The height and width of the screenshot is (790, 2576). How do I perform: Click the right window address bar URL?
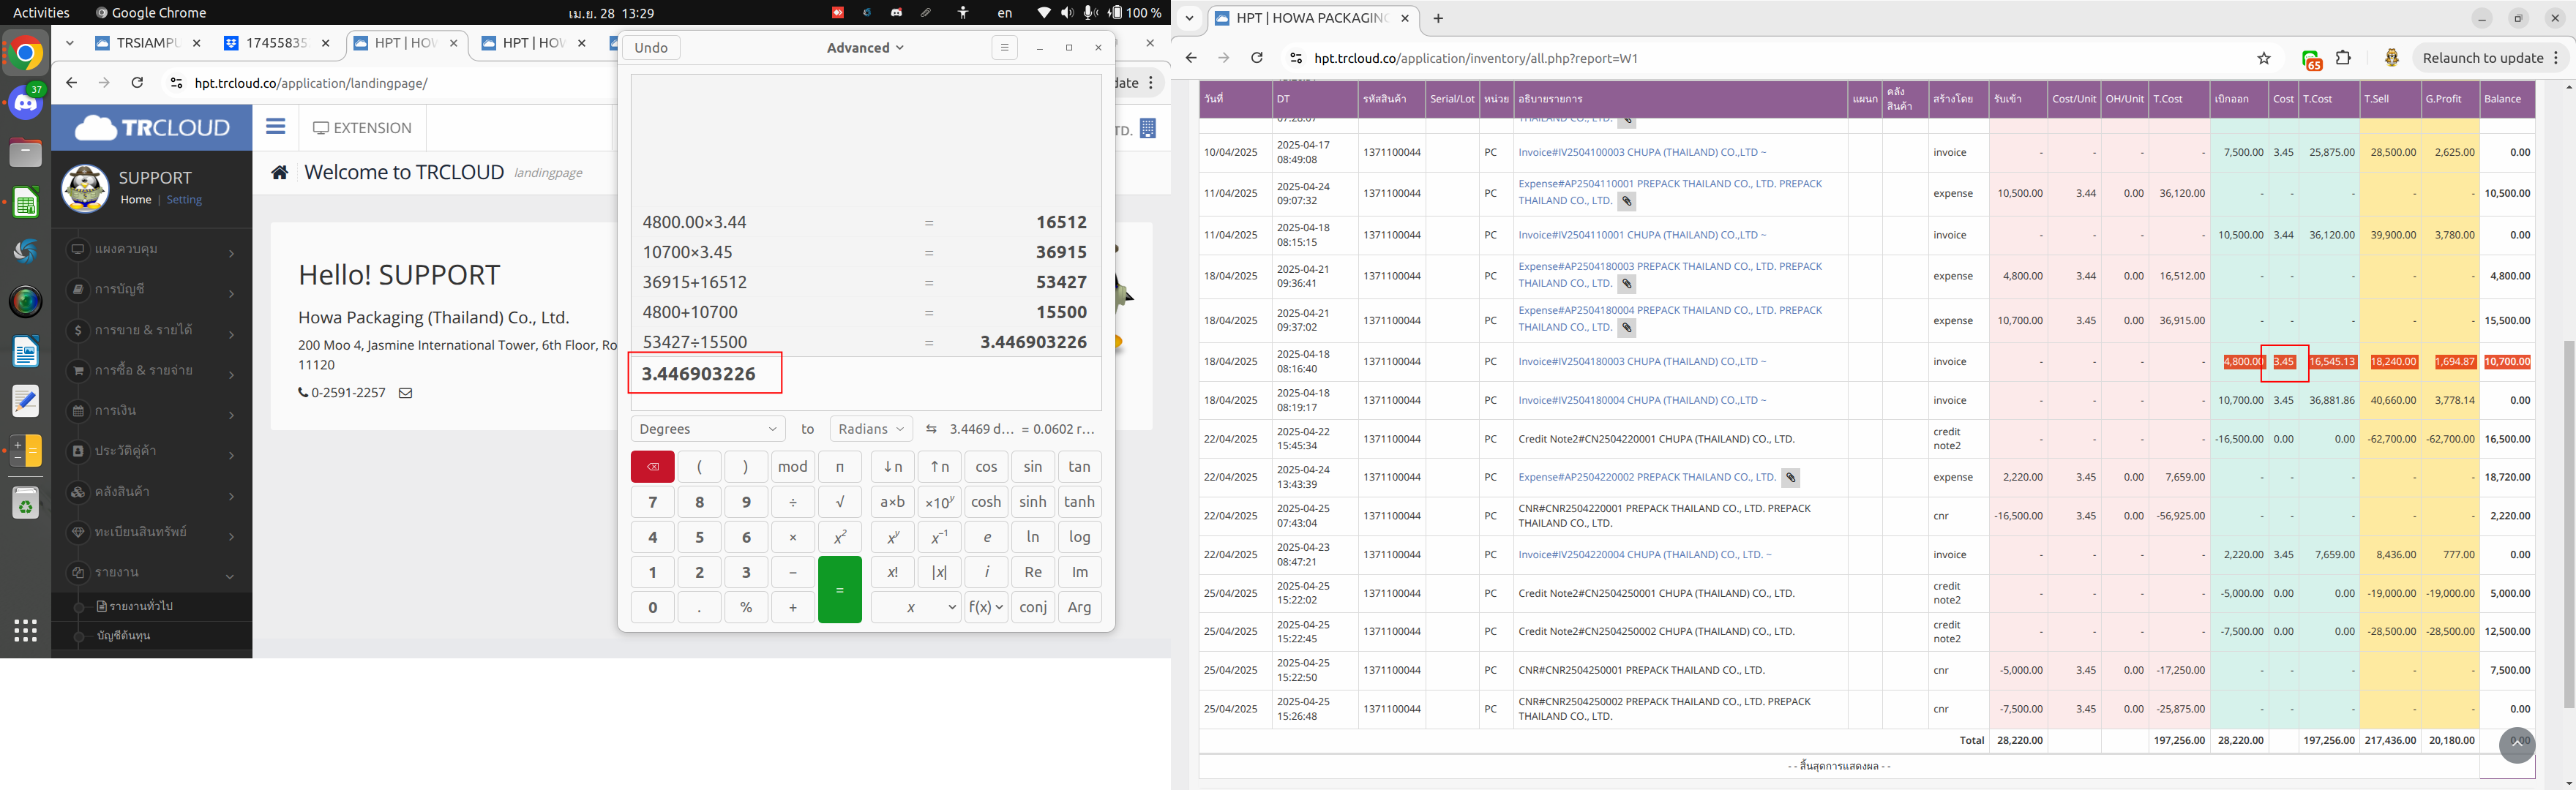[x=1476, y=58]
